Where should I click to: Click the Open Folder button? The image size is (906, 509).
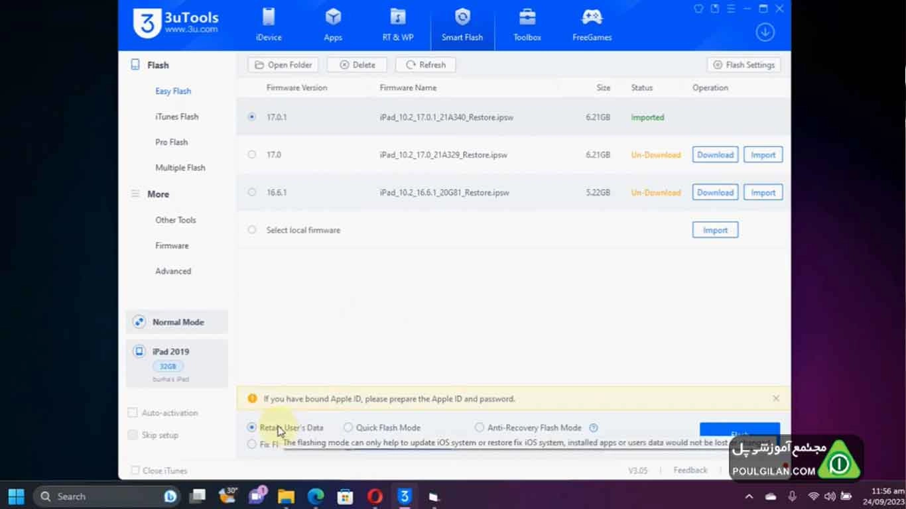(x=283, y=65)
